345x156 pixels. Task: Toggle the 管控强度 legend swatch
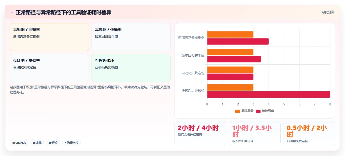point(258,111)
